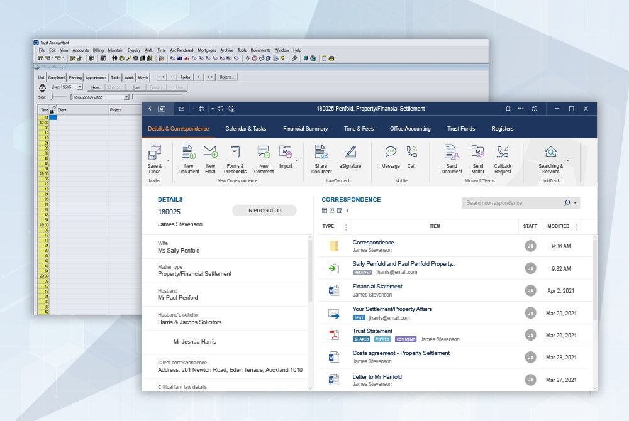Click the New... button in Time Manager
Screen dimensions: 629x421
pyautogui.click(x=96, y=87)
